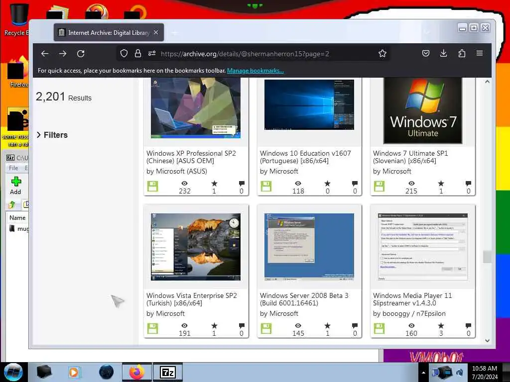Click the Windows Vista Enterprise desktop thumbnail
This screenshot has height=382, width=510.
[196, 247]
